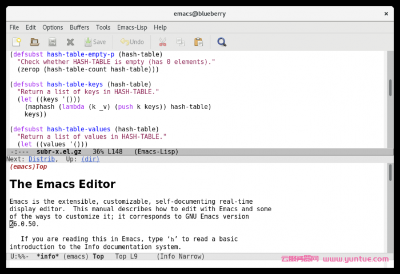Click the Open Directory drawer icon
This screenshot has width=400, height=274.
[x=52, y=42]
